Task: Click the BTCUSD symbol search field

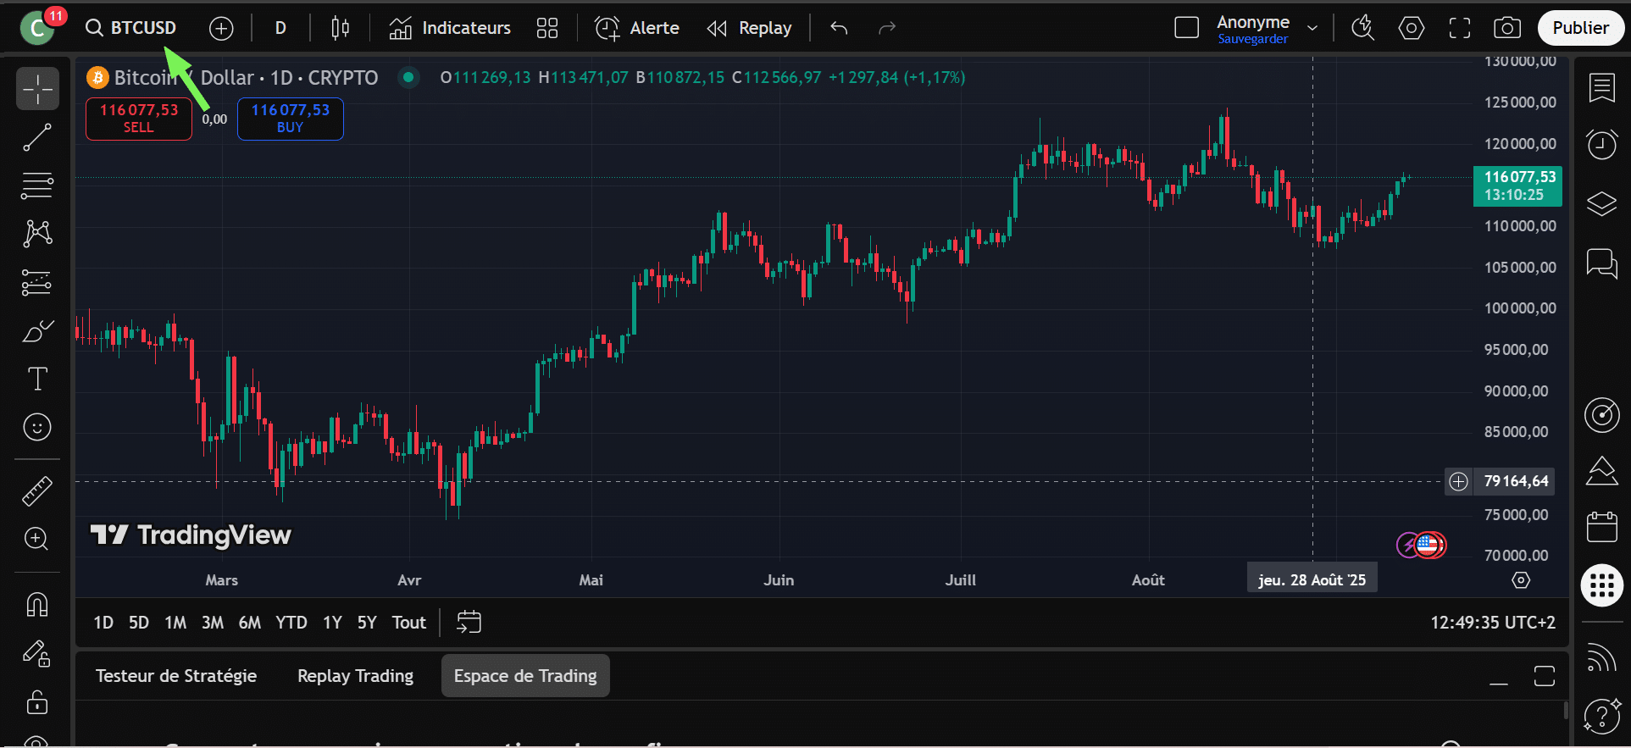Action: tap(132, 28)
